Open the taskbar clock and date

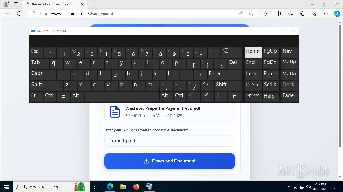coord(320,187)
